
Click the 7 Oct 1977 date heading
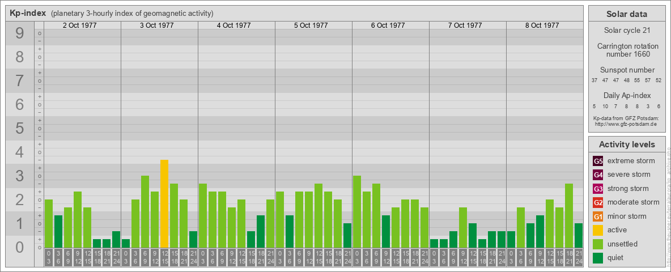click(x=465, y=25)
